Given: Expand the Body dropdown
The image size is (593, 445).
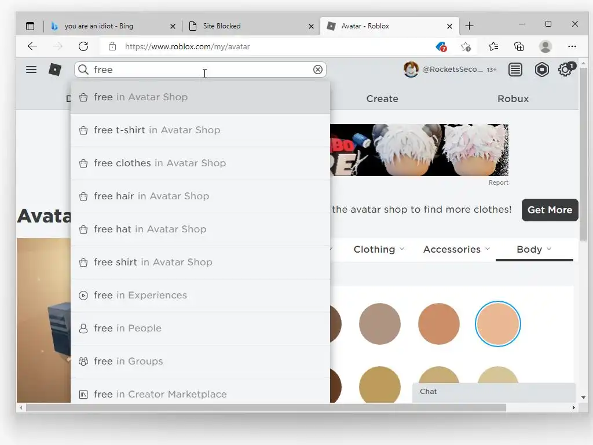Looking at the screenshot, I should [x=534, y=249].
